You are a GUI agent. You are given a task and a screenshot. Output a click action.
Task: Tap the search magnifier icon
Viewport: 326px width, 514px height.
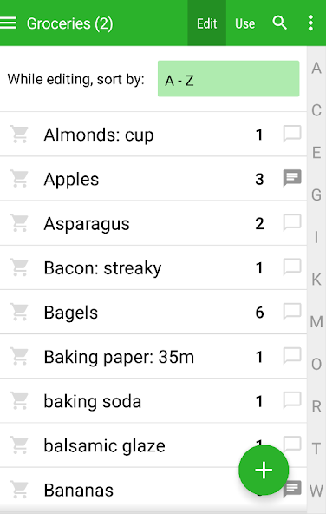(279, 23)
